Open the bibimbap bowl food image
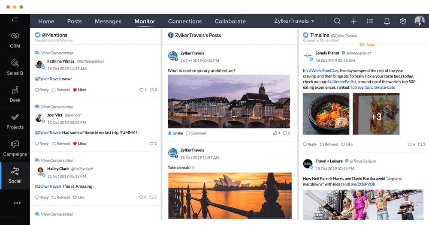429x225 pixels. (x=326, y=114)
